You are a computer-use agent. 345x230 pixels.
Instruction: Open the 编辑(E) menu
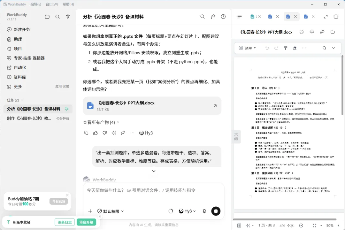click(x=36, y=4)
